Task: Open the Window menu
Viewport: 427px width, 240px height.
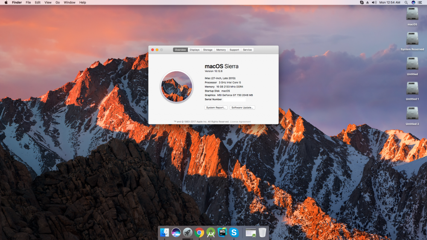Action: tap(70, 3)
